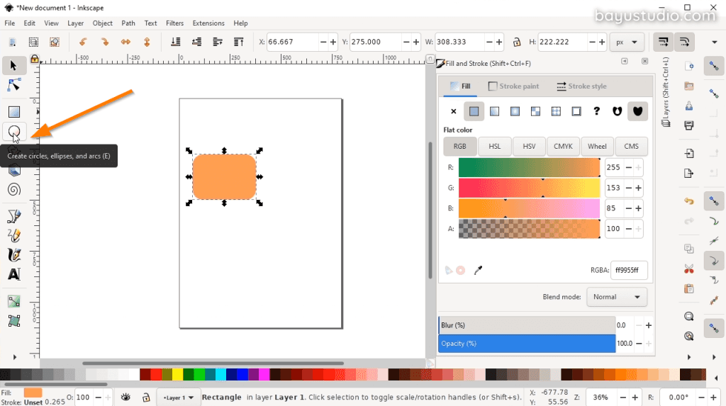Screen dimensions: 726x406
Task: Select the Ellipse and circle tool
Action: coord(14,132)
